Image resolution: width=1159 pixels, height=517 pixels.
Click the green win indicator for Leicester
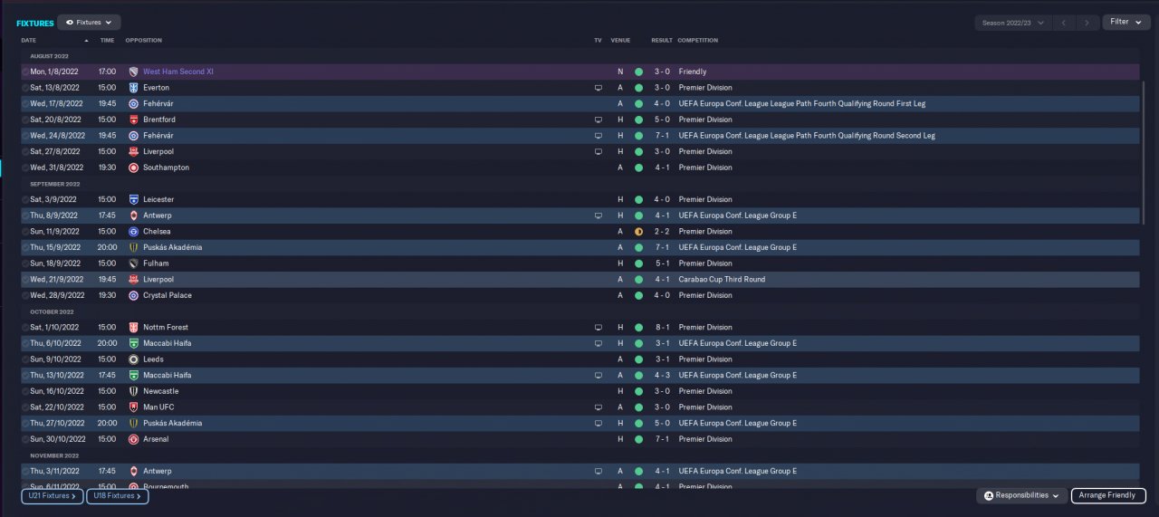click(x=638, y=199)
